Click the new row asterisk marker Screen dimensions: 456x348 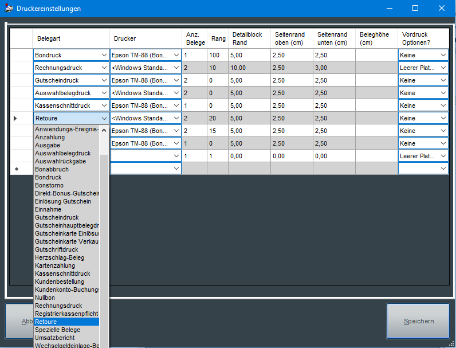click(17, 169)
